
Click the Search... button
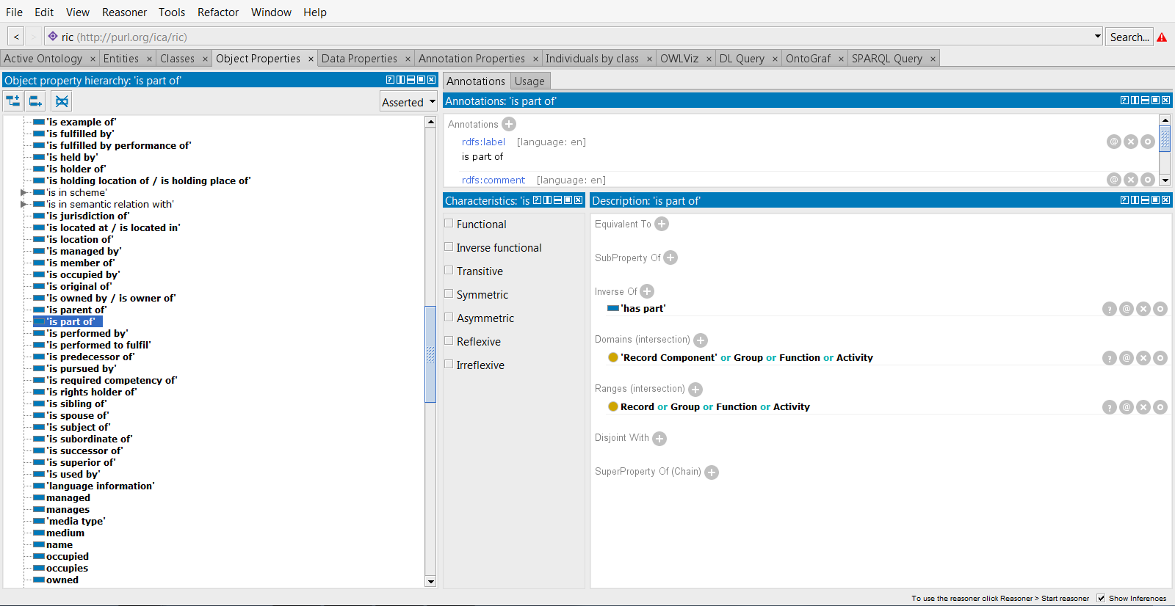[1129, 37]
